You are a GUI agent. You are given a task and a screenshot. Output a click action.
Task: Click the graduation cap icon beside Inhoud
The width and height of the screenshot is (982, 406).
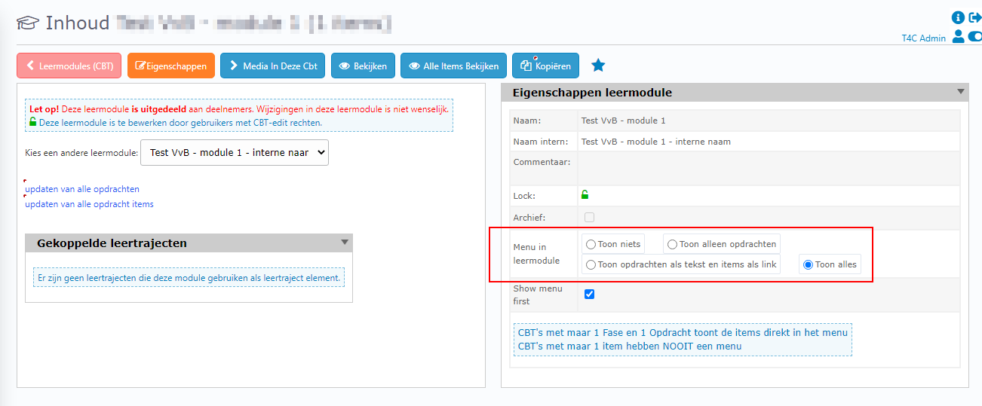click(x=27, y=23)
